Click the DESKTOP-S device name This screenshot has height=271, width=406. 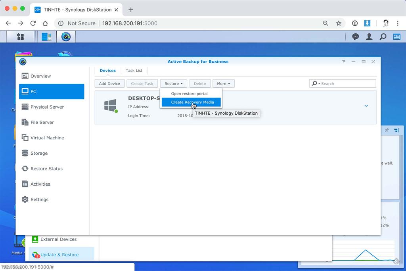pyautogui.click(x=144, y=98)
